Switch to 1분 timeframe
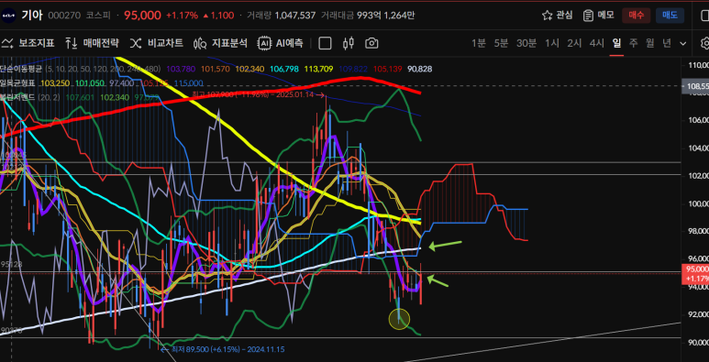 tap(479, 43)
